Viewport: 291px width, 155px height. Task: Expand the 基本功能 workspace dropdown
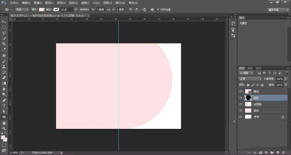pyautogui.click(x=278, y=10)
